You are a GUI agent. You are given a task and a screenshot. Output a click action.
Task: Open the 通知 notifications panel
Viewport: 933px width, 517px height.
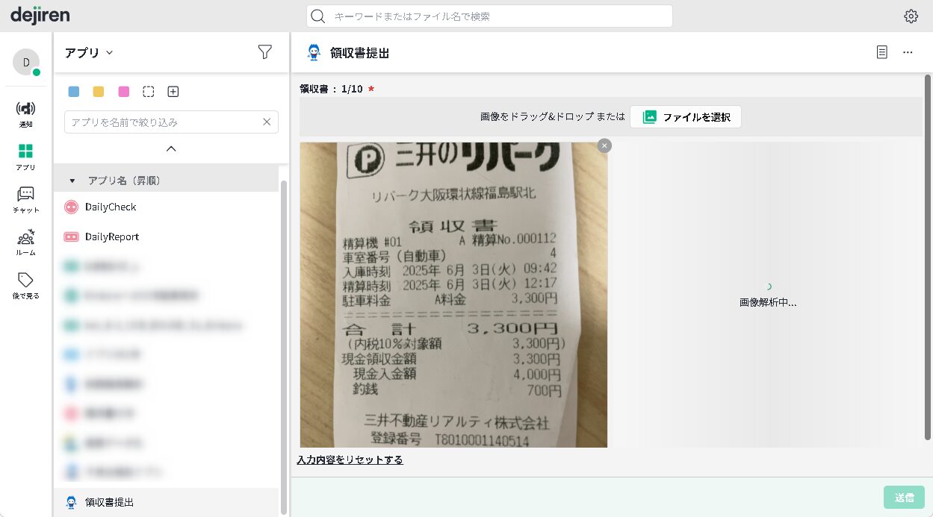coord(25,114)
